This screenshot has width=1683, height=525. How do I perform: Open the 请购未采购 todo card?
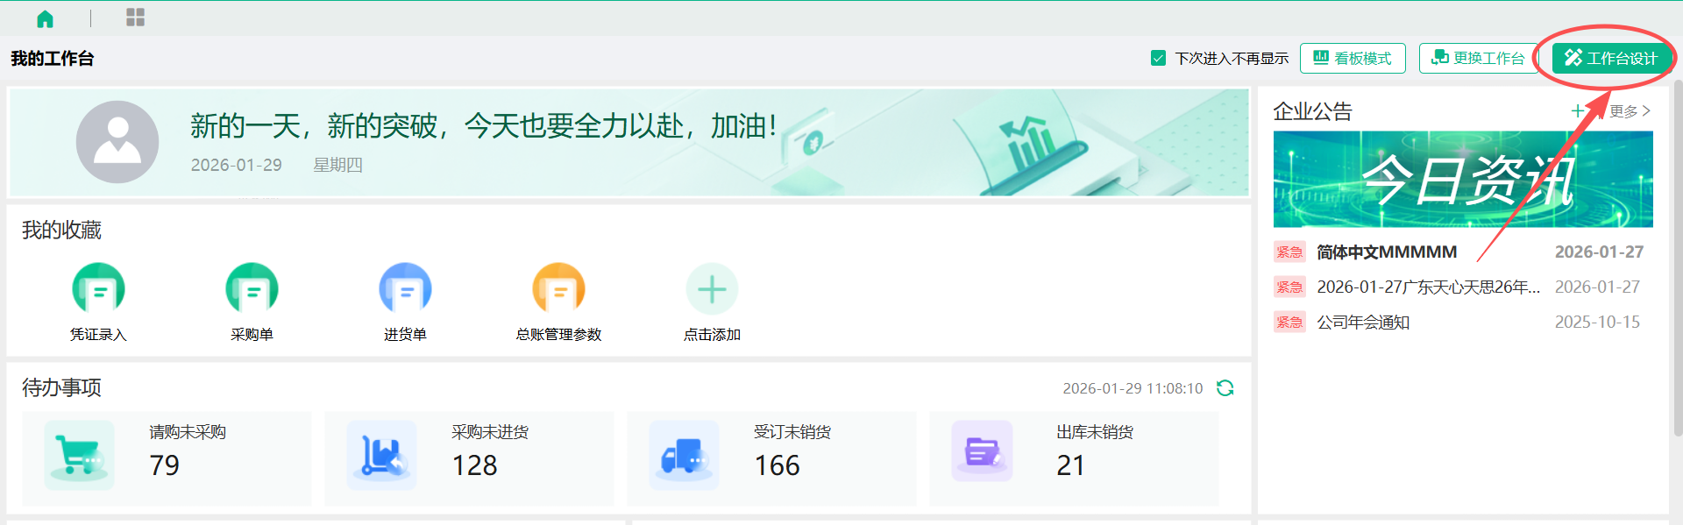coord(167,458)
